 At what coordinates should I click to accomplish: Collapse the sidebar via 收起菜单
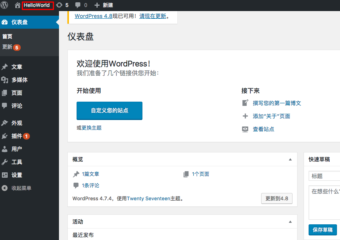pos(21,188)
